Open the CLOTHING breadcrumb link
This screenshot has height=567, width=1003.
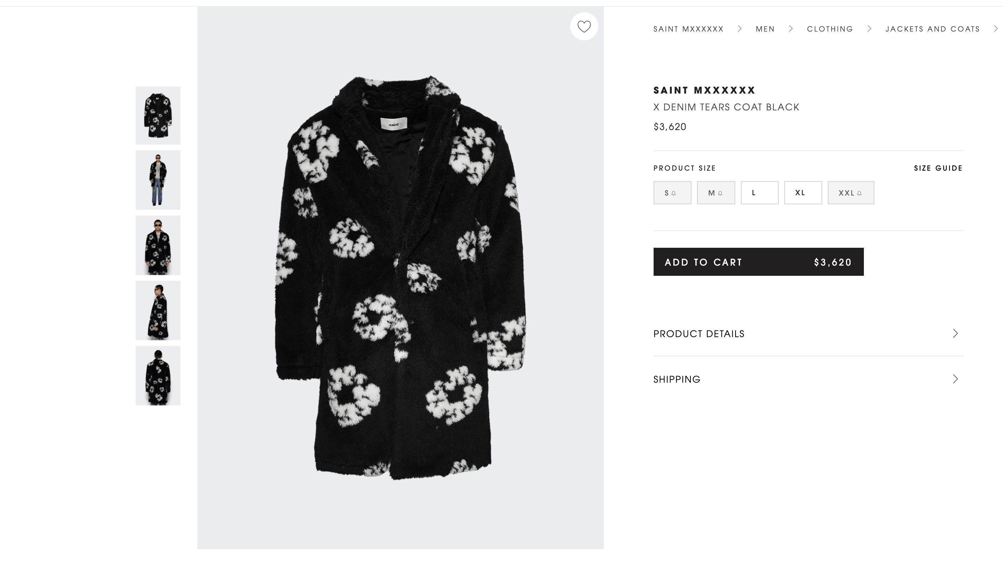(830, 29)
